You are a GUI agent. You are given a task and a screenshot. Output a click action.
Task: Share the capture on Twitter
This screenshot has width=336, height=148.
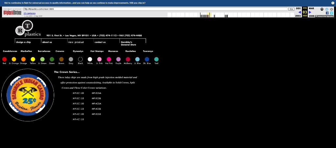331,13
